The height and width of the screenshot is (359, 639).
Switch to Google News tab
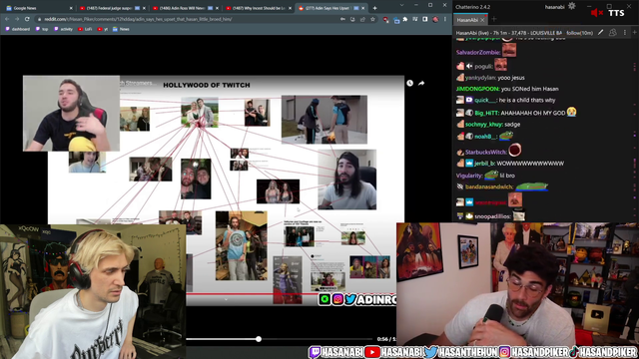click(39, 8)
